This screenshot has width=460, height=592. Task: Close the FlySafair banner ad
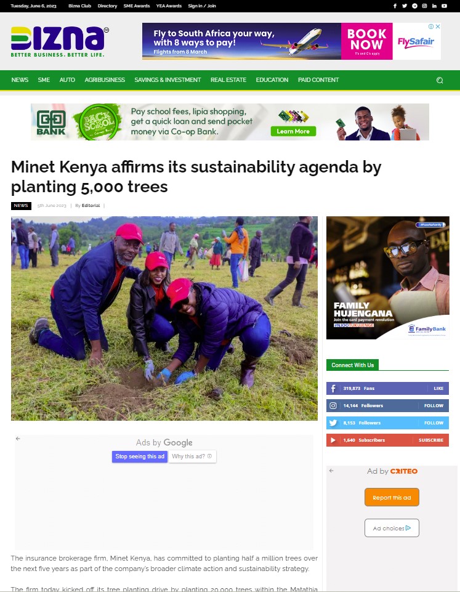tap(438, 26)
